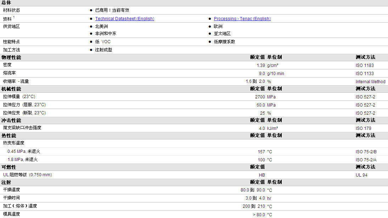Click the UL 94 test method
Screen dimensions: 388x218
click(361, 175)
